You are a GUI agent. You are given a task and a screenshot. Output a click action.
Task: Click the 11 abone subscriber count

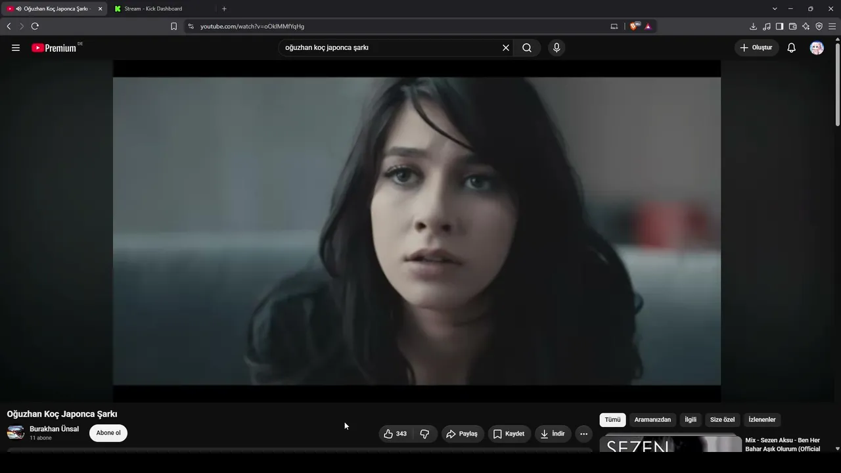[x=41, y=438]
